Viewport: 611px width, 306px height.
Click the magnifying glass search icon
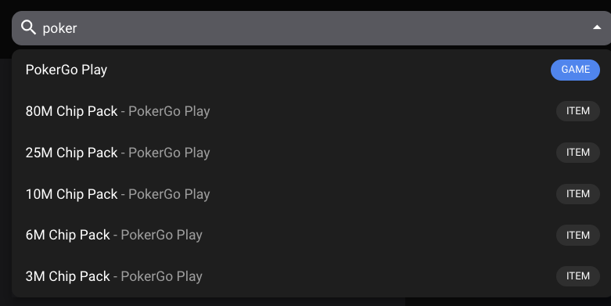(28, 27)
